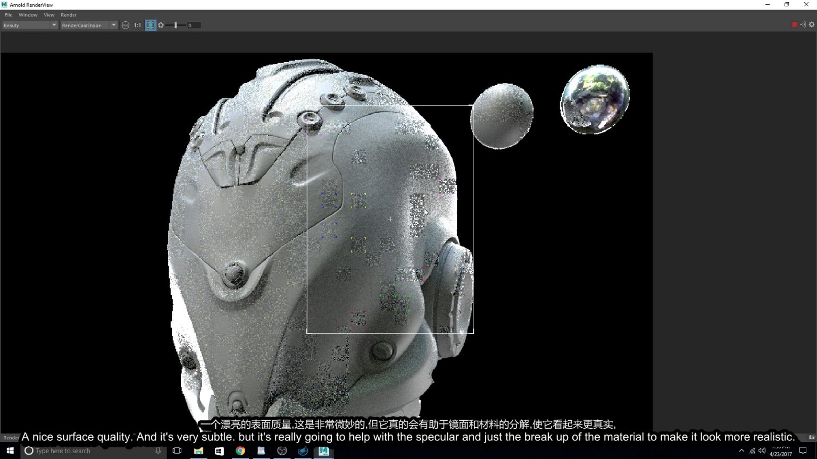Screen dimensions: 817x459
Task: Expand the camera selector arrow
Action: [113, 25]
